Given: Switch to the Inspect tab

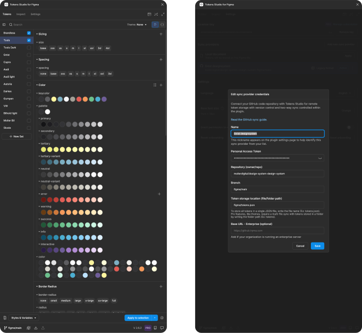Looking at the screenshot, I should tap(21, 14).
